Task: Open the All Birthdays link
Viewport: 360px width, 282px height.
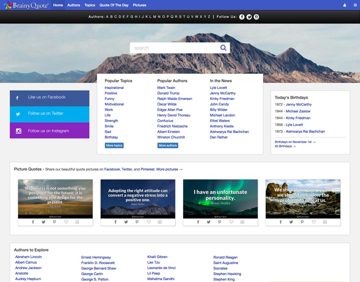Action: pyautogui.click(x=285, y=146)
